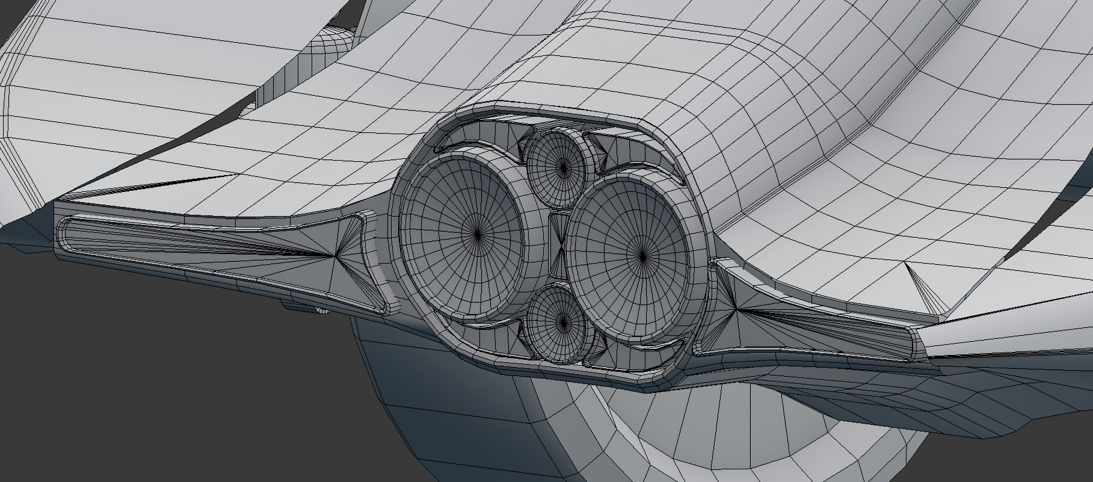Image resolution: width=1093 pixels, height=482 pixels.
Task: Pick the small lower exhaust pipe
Action: pos(564,324)
